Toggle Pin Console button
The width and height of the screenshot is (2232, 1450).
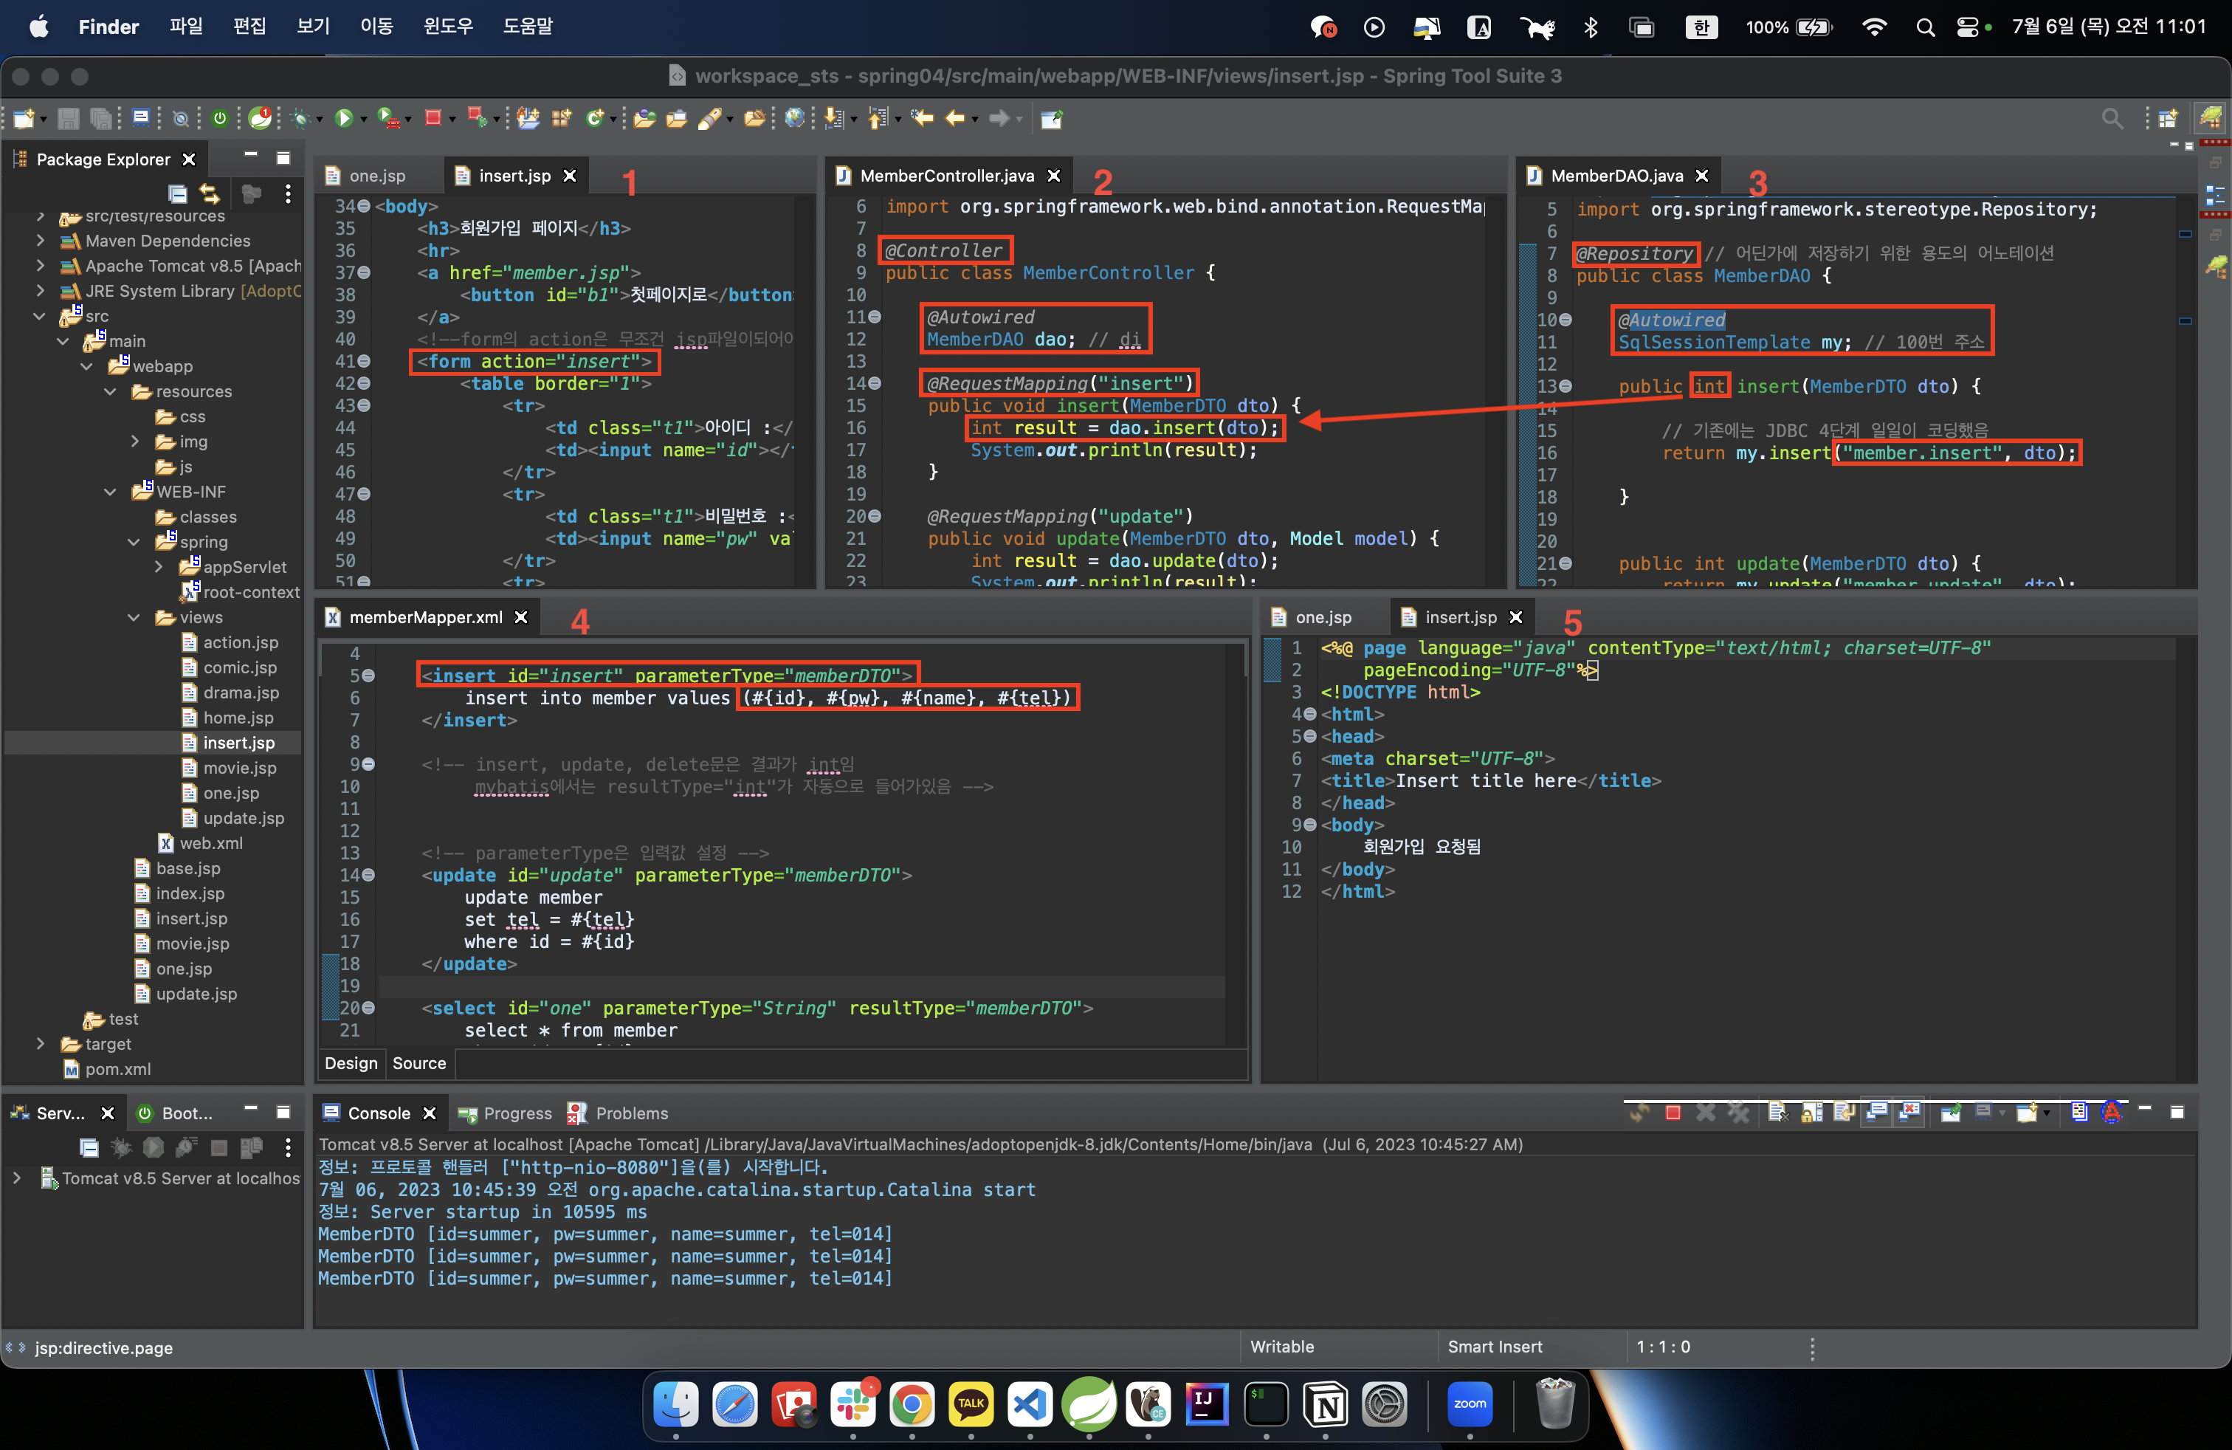coord(1951,1113)
